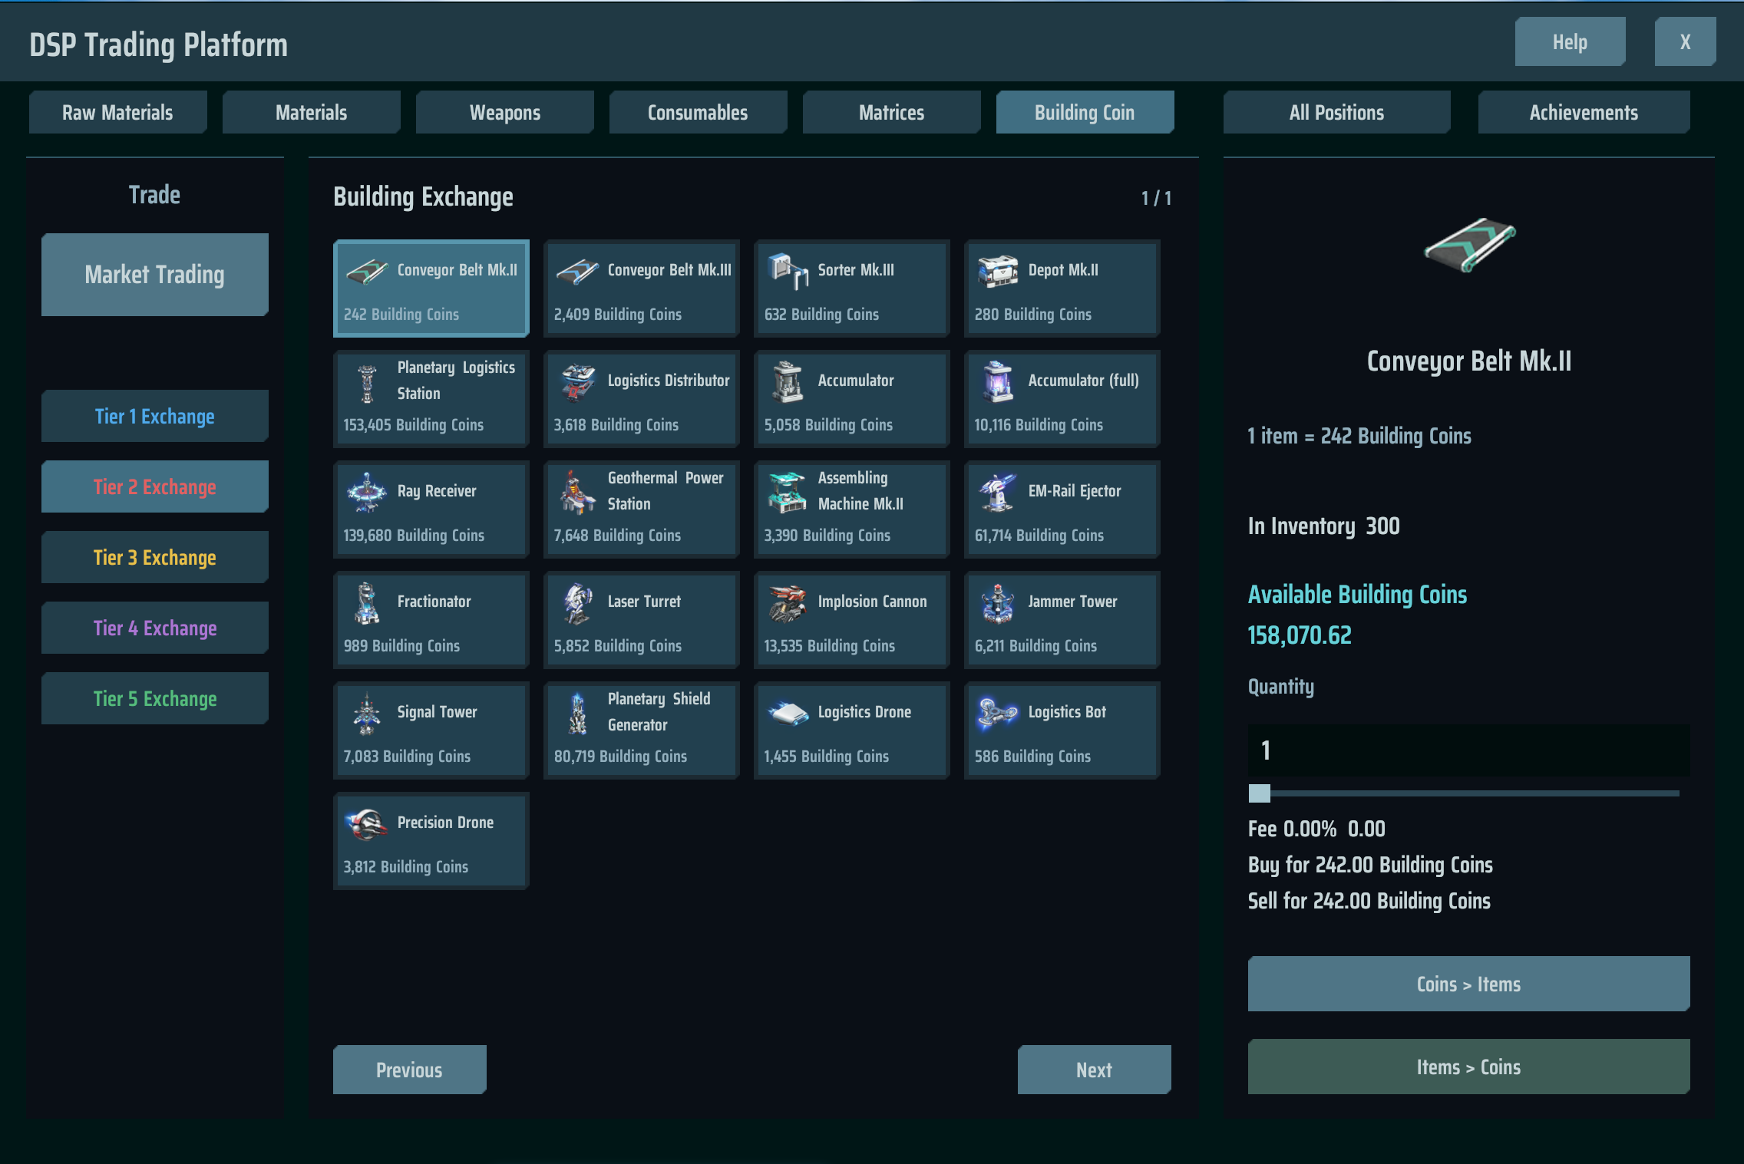The height and width of the screenshot is (1164, 1744).
Task: Switch to Tier 1 Exchange
Action: 155,416
